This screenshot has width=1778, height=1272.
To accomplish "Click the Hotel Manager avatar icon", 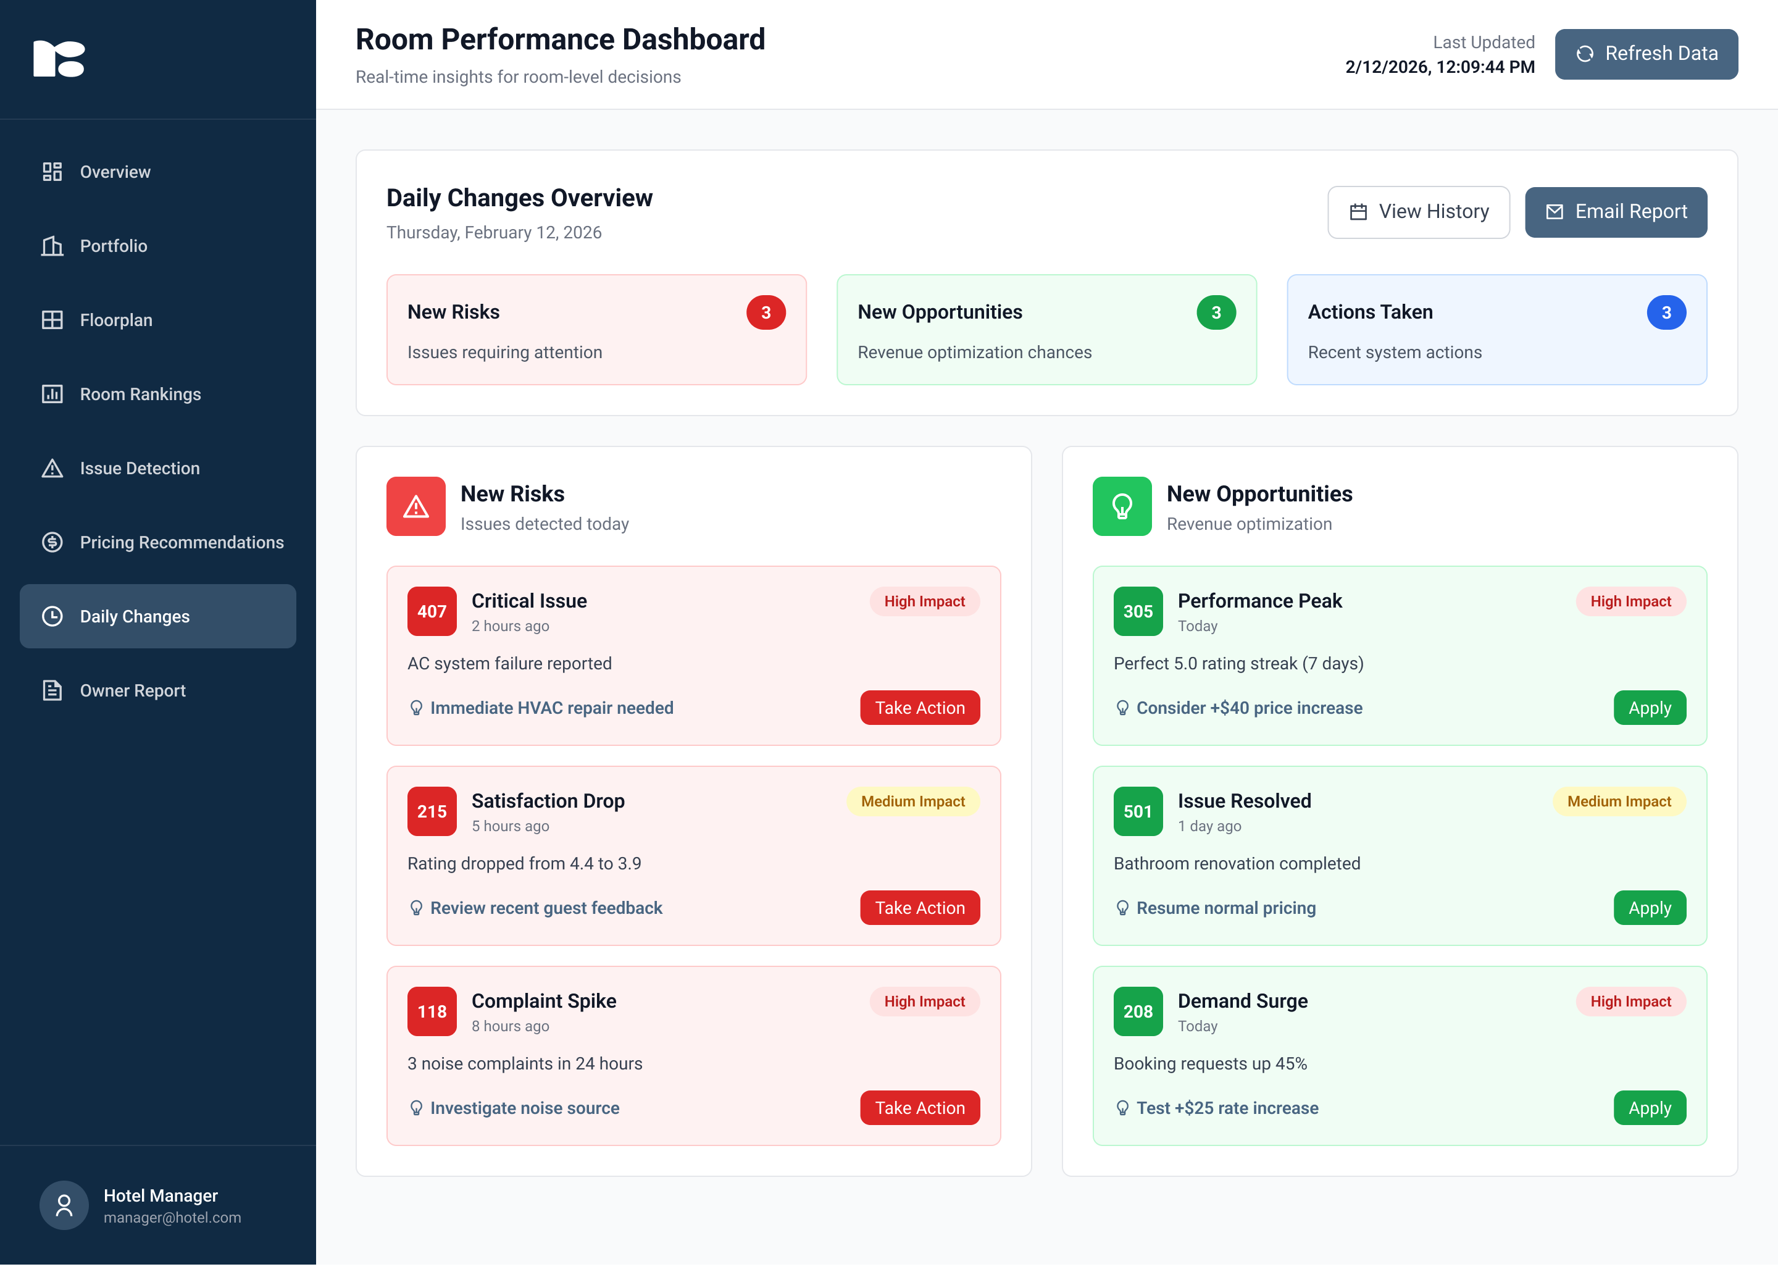I will (64, 1205).
